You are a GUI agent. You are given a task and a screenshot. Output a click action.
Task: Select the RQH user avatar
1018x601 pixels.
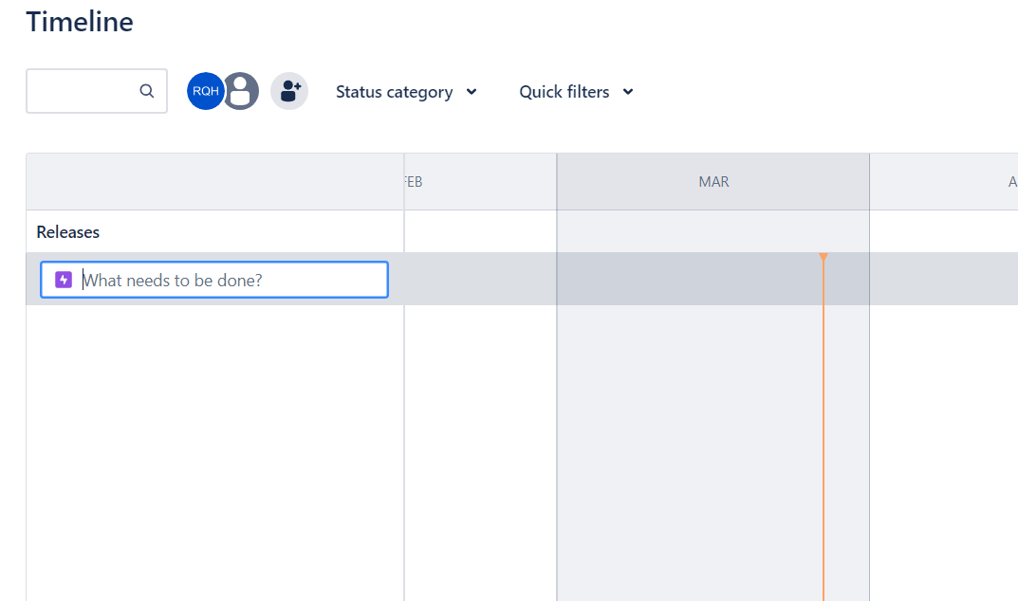click(205, 90)
